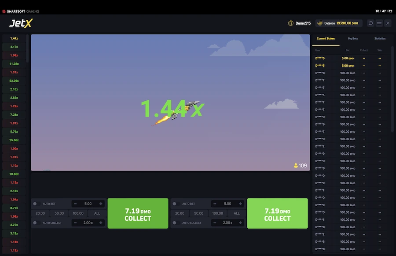
Task: Click the User column header
Action: 318,50
